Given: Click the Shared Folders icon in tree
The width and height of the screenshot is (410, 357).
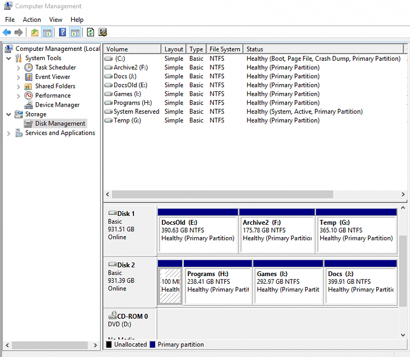Looking at the screenshot, I should tap(28, 86).
